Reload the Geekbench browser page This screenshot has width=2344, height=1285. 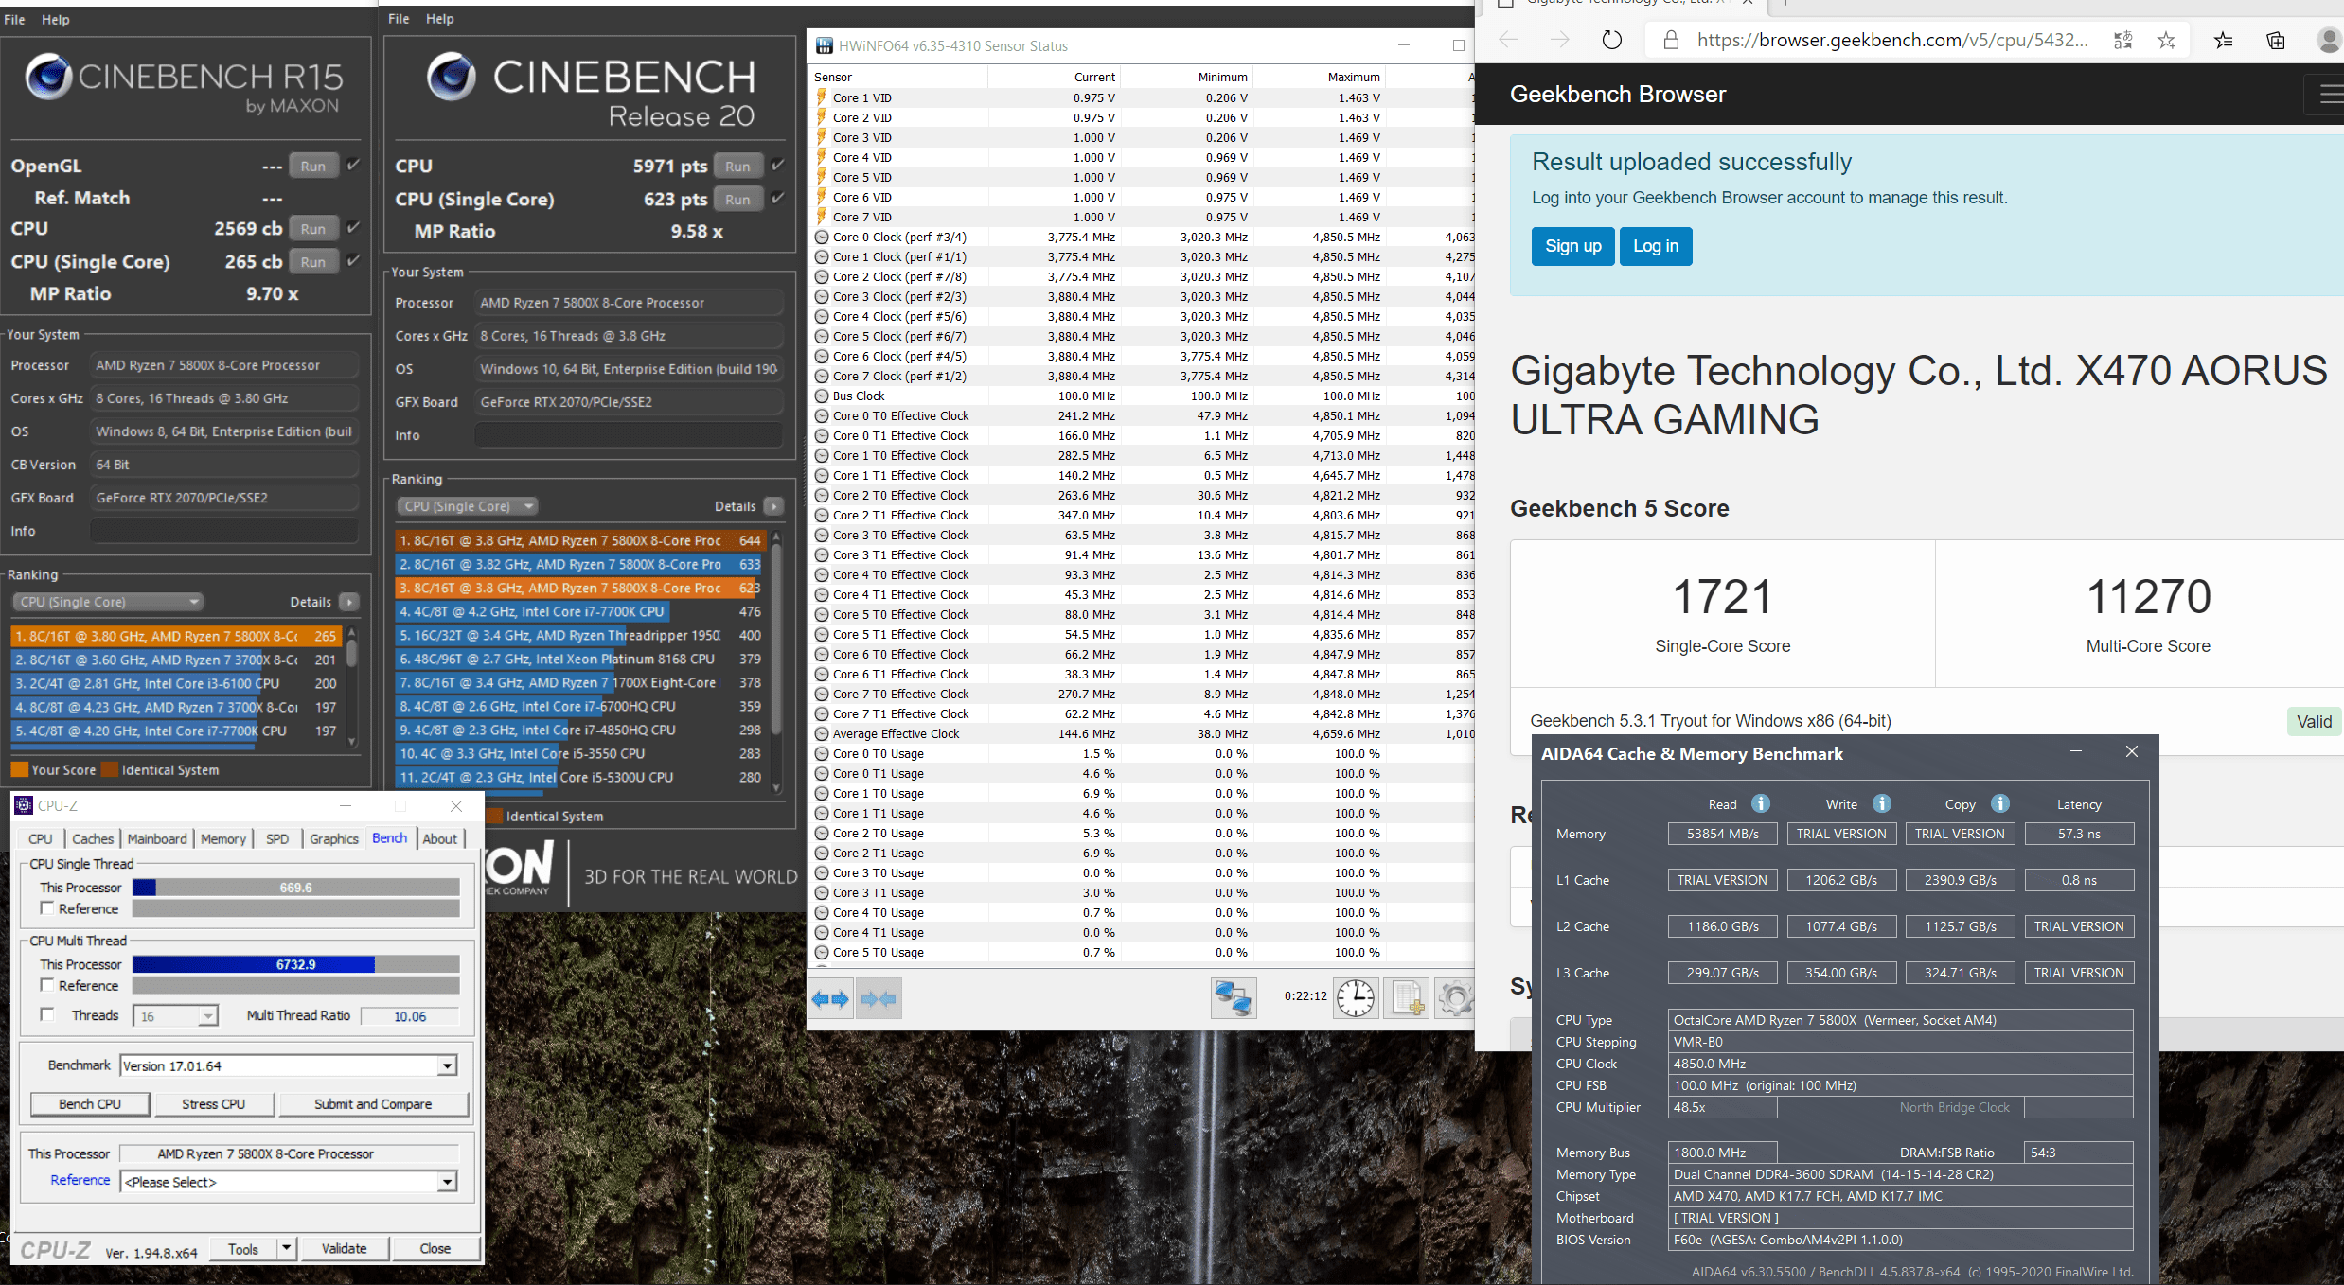tap(1611, 40)
